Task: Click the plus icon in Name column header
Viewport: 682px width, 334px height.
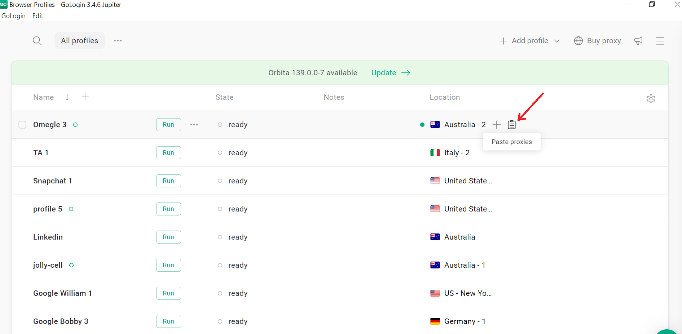Action: coord(85,97)
